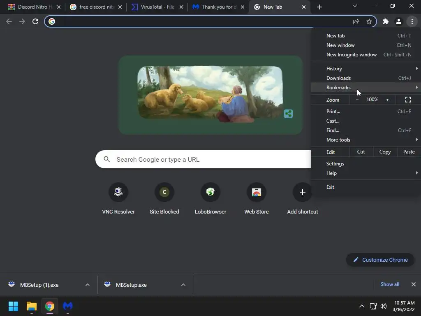Close the Chrome three-dot menu button
Image resolution: width=421 pixels, height=316 pixels.
click(412, 21)
